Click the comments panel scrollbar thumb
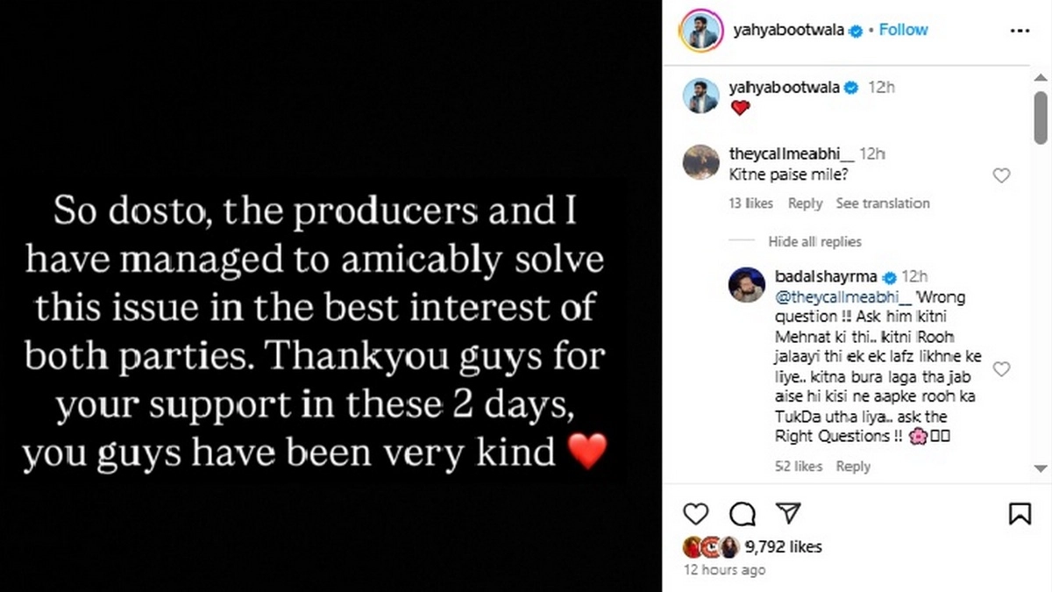1052x592 pixels. click(x=1041, y=114)
